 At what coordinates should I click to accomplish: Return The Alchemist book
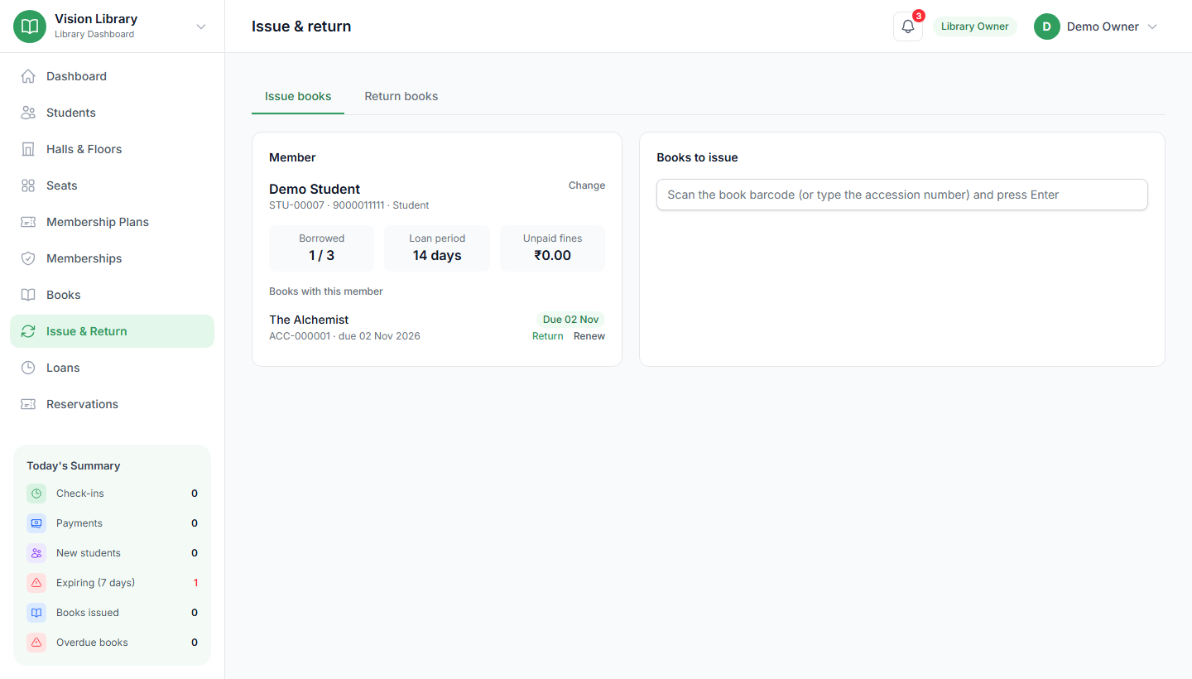547,336
